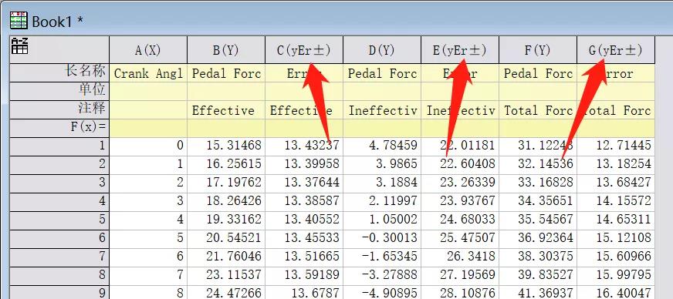Select column header B(Y)

coord(226,50)
